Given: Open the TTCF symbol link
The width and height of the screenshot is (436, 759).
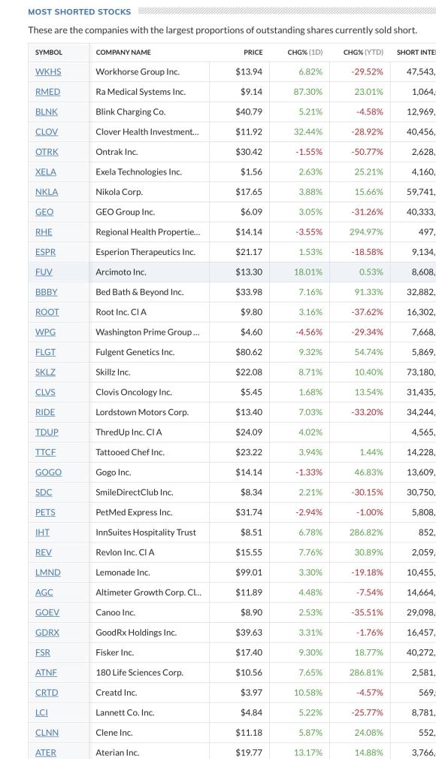Looking at the screenshot, I should point(46,452).
